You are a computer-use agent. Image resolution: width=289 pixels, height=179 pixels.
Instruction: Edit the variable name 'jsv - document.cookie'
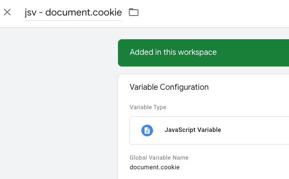tap(73, 13)
